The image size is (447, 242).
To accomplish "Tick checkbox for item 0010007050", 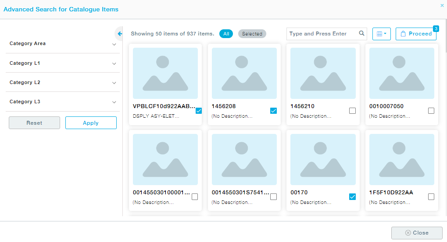I will 431,111.
